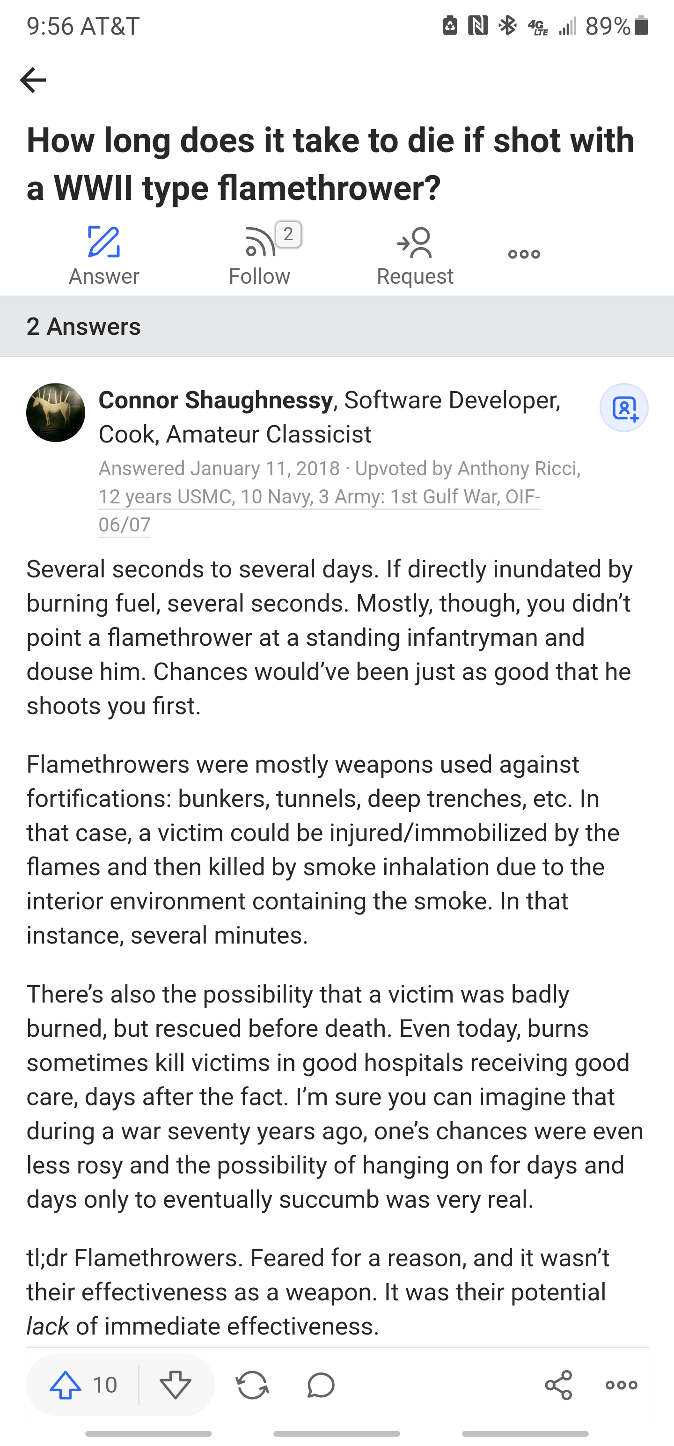Tap the battery status icon
The height and width of the screenshot is (1446, 674).
tap(641, 26)
